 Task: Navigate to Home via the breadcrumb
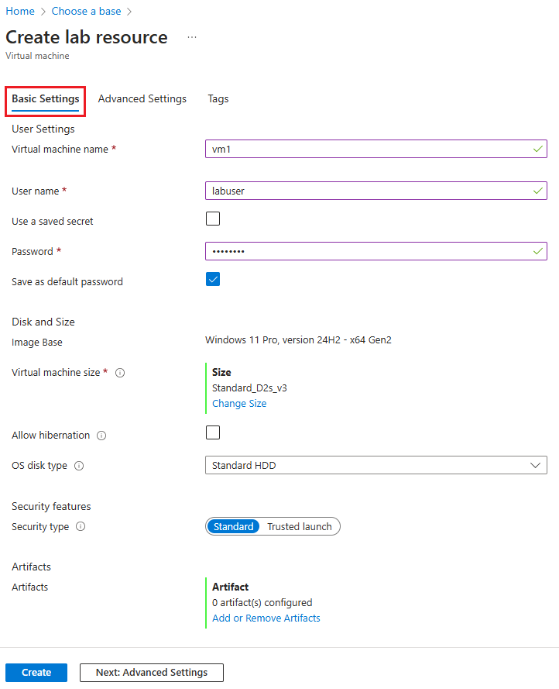pyautogui.click(x=20, y=11)
